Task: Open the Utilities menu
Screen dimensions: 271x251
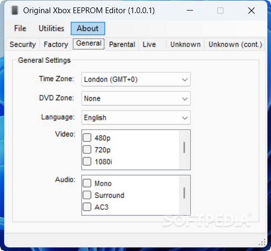Action: 51,28
